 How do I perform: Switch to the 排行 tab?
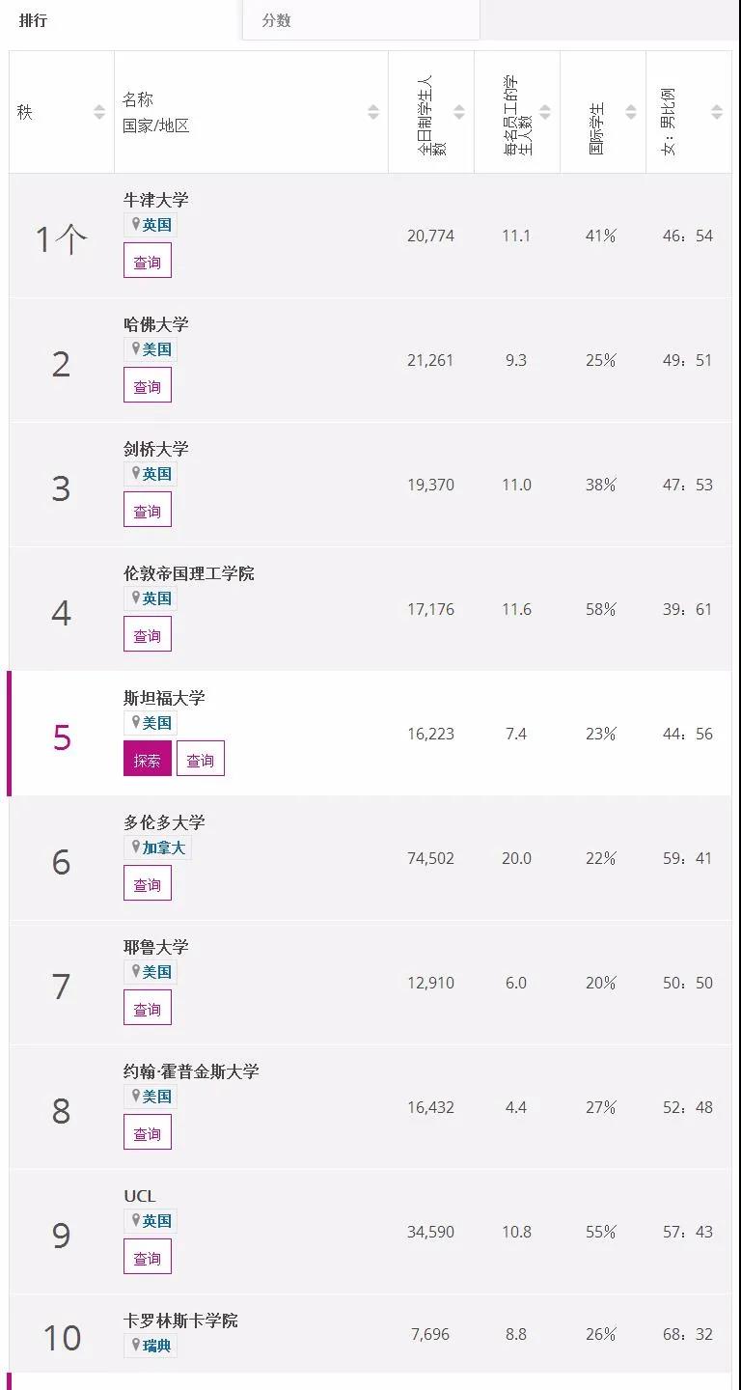pyautogui.click(x=33, y=20)
